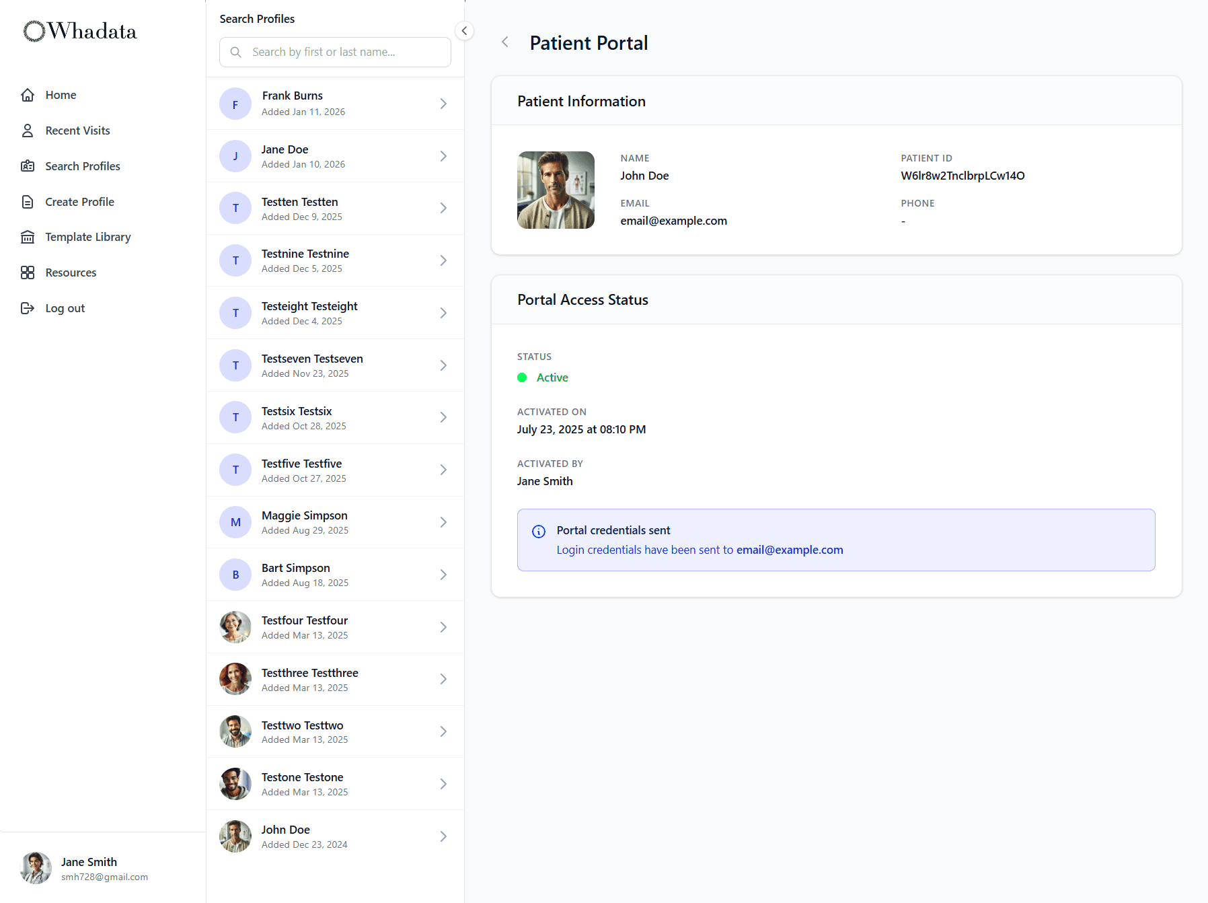Click the Search by first or last name field

click(334, 52)
